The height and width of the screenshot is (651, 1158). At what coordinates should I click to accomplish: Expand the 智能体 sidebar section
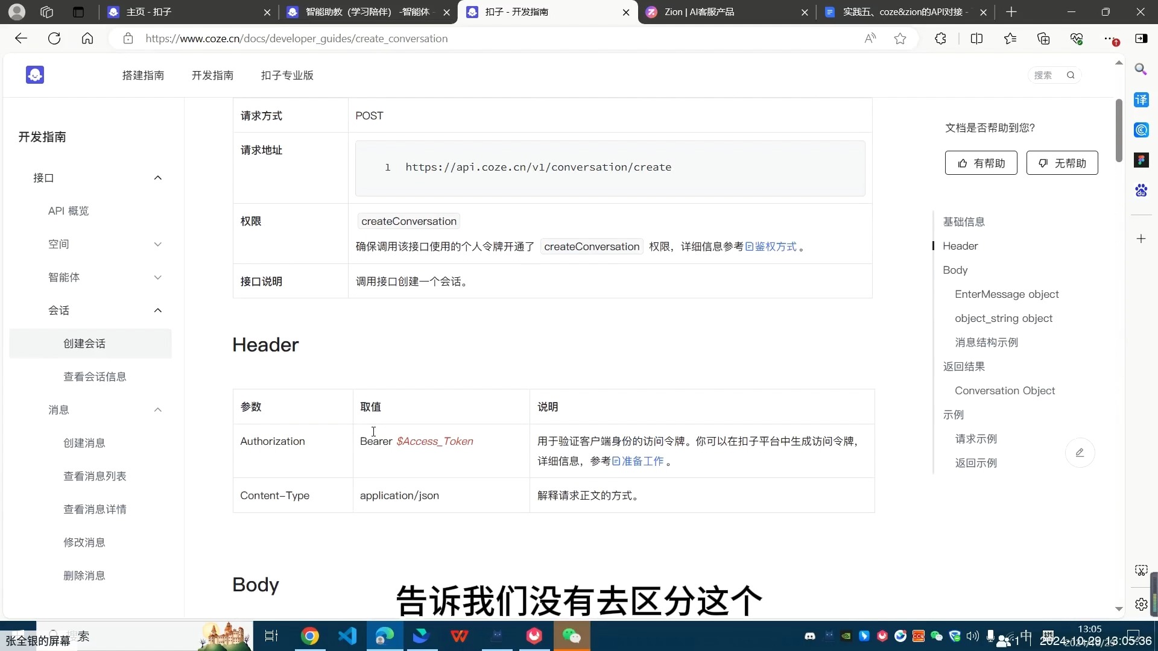[x=157, y=277]
